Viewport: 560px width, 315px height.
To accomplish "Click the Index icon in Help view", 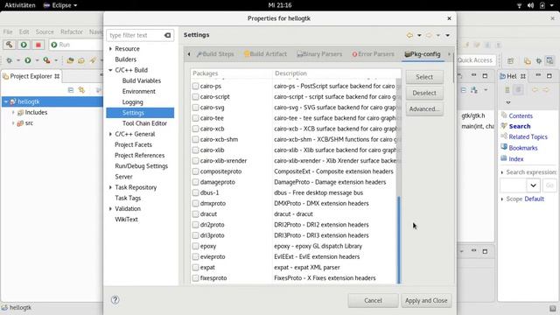I will click(x=504, y=158).
